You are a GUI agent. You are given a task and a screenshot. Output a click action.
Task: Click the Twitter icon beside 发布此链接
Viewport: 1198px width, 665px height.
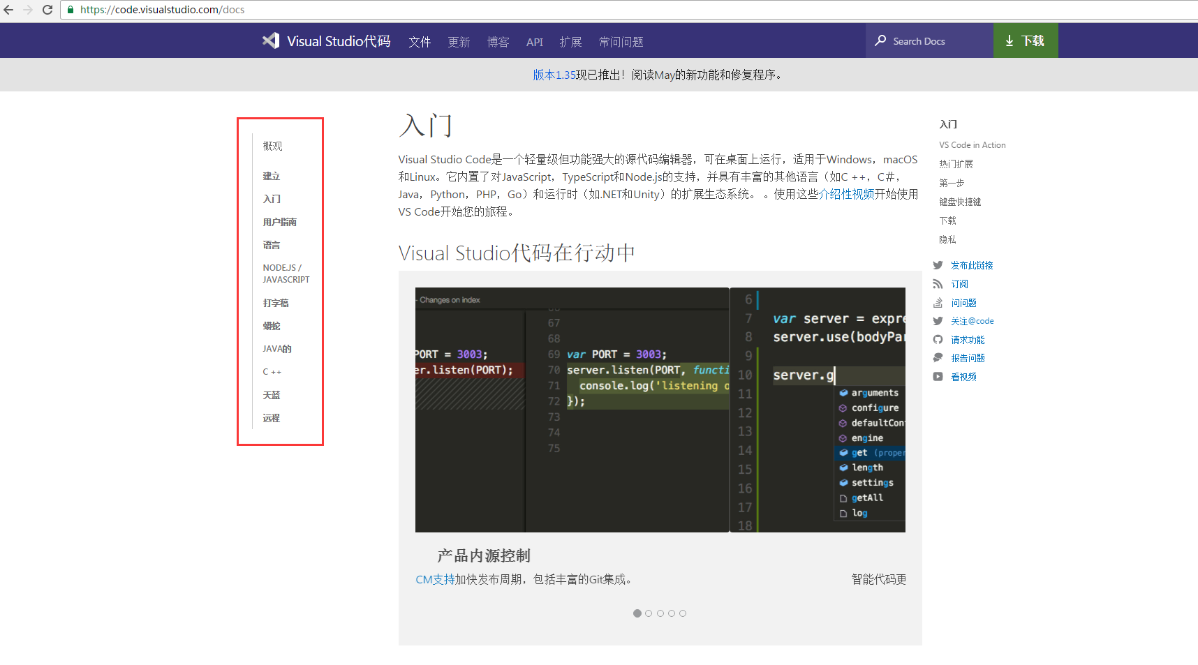click(938, 265)
